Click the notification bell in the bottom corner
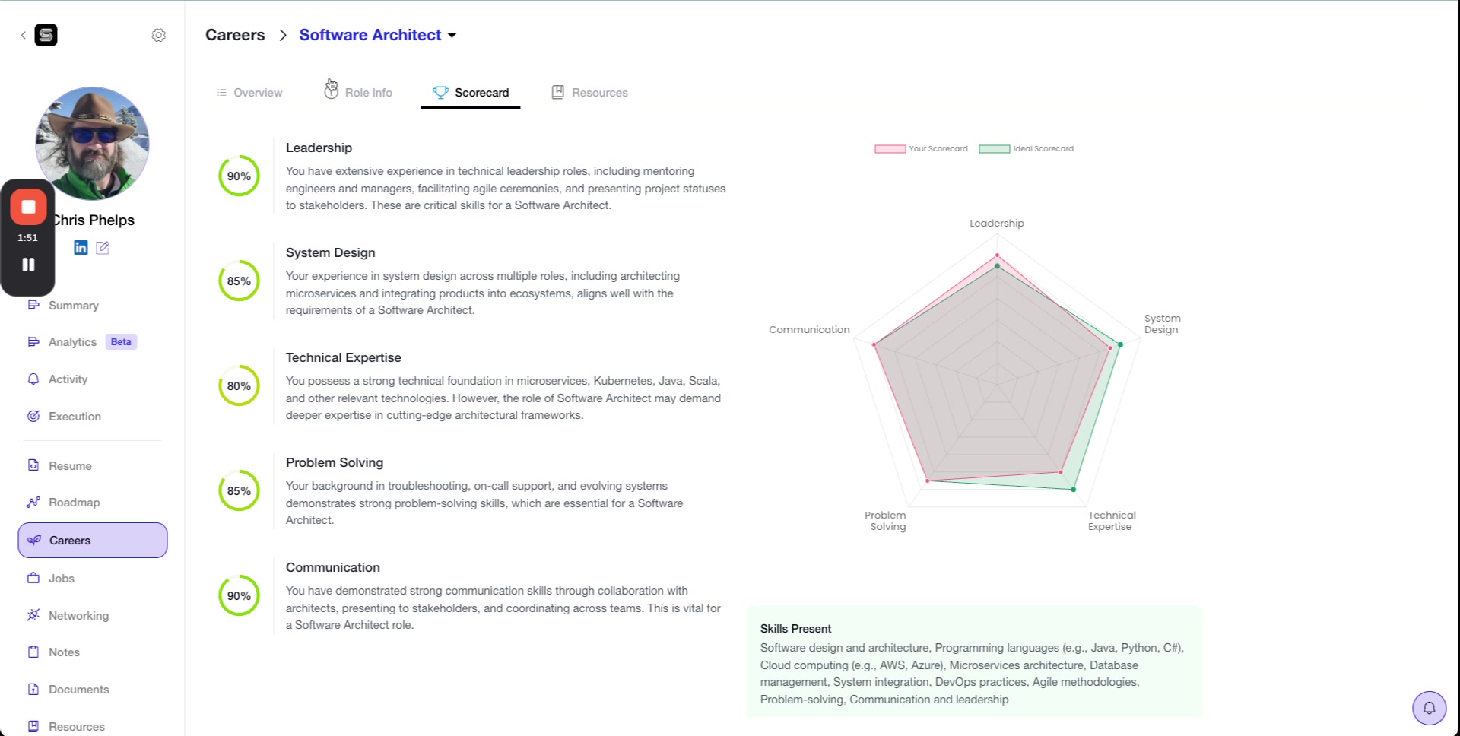Viewport: 1460px width, 736px height. click(1429, 708)
